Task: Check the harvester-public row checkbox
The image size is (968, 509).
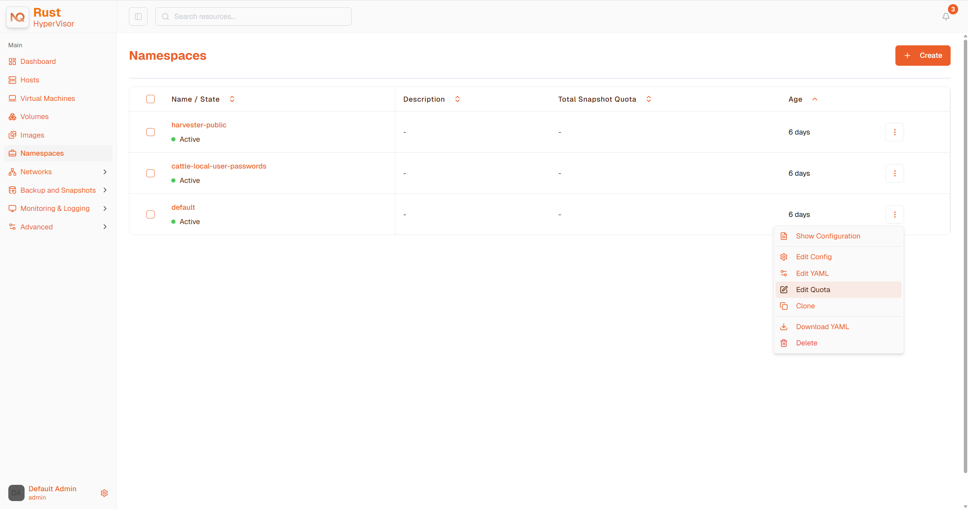Action: tap(150, 132)
